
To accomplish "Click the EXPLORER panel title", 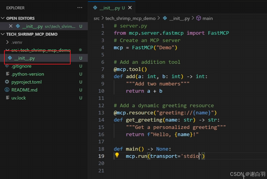I will (15, 8).
